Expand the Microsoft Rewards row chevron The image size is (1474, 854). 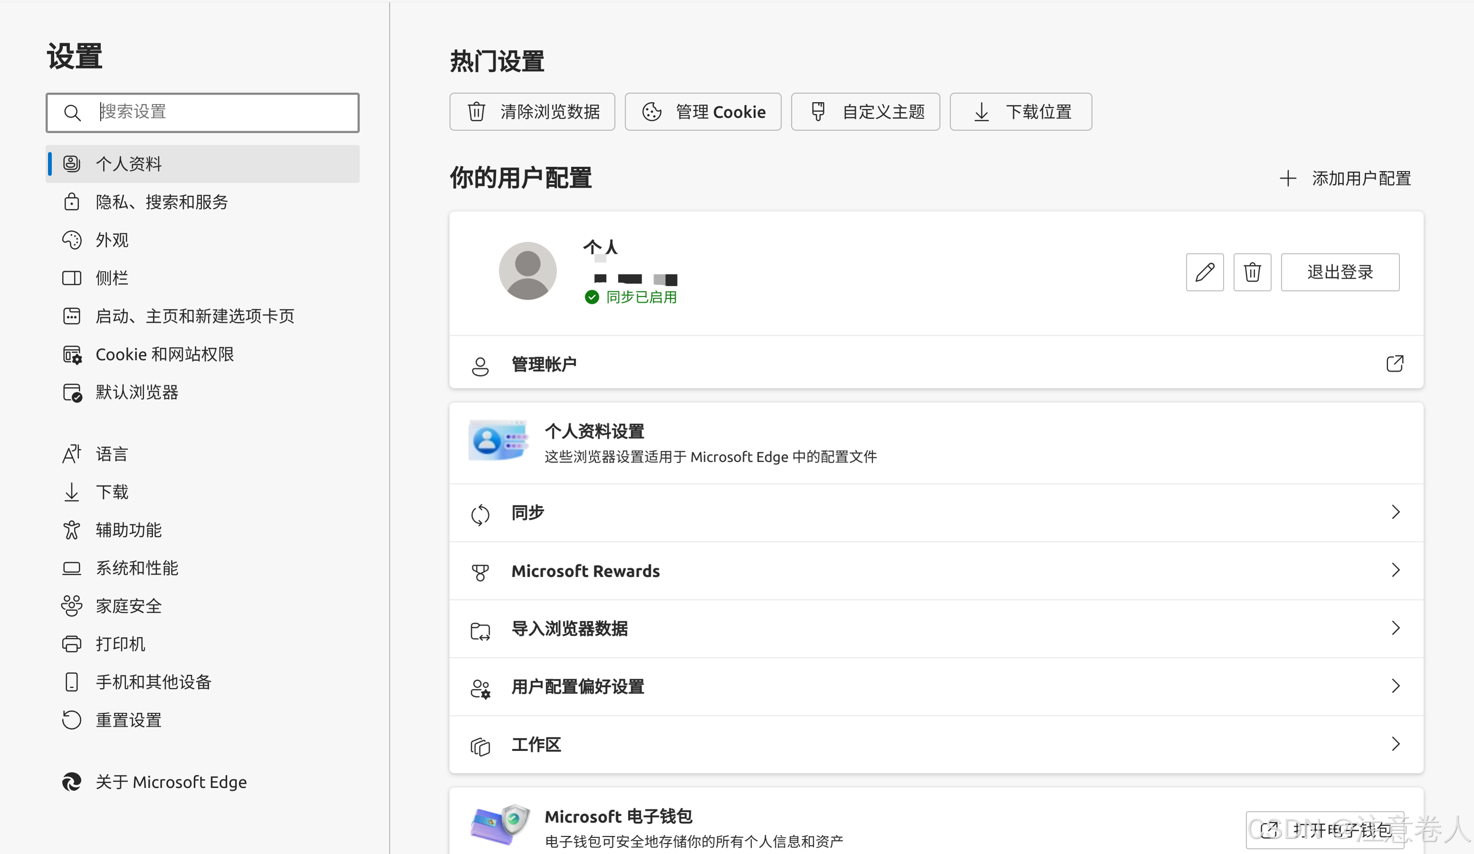[1395, 569]
